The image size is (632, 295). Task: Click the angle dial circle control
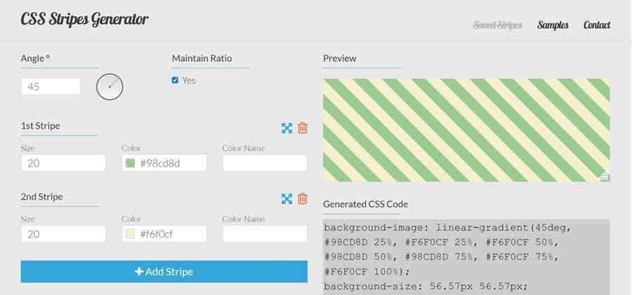(110, 86)
